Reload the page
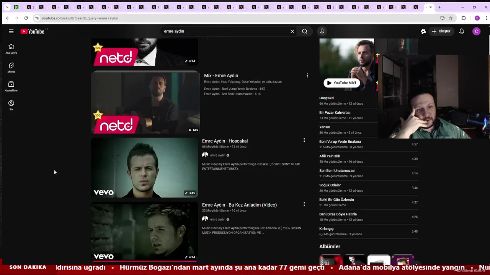Viewport: 490px width, 275px height. (26, 18)
